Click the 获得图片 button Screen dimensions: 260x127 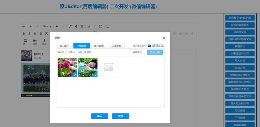coord(240,46)
